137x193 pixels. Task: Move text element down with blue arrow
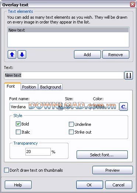pos(22,55)
